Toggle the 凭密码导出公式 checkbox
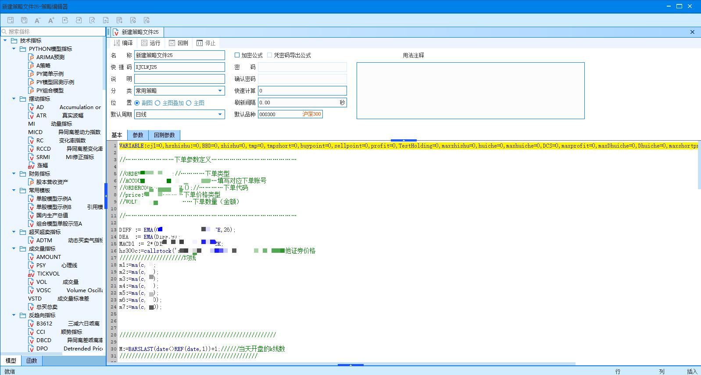 (269, 55)
